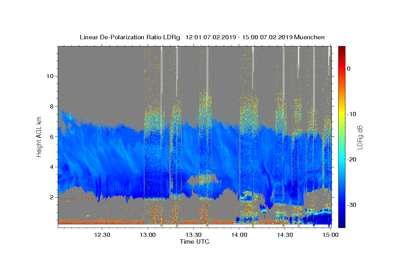Click the colorbar tick label -20
Viewport: 410px width, 273px height.
tap(351, 159)
